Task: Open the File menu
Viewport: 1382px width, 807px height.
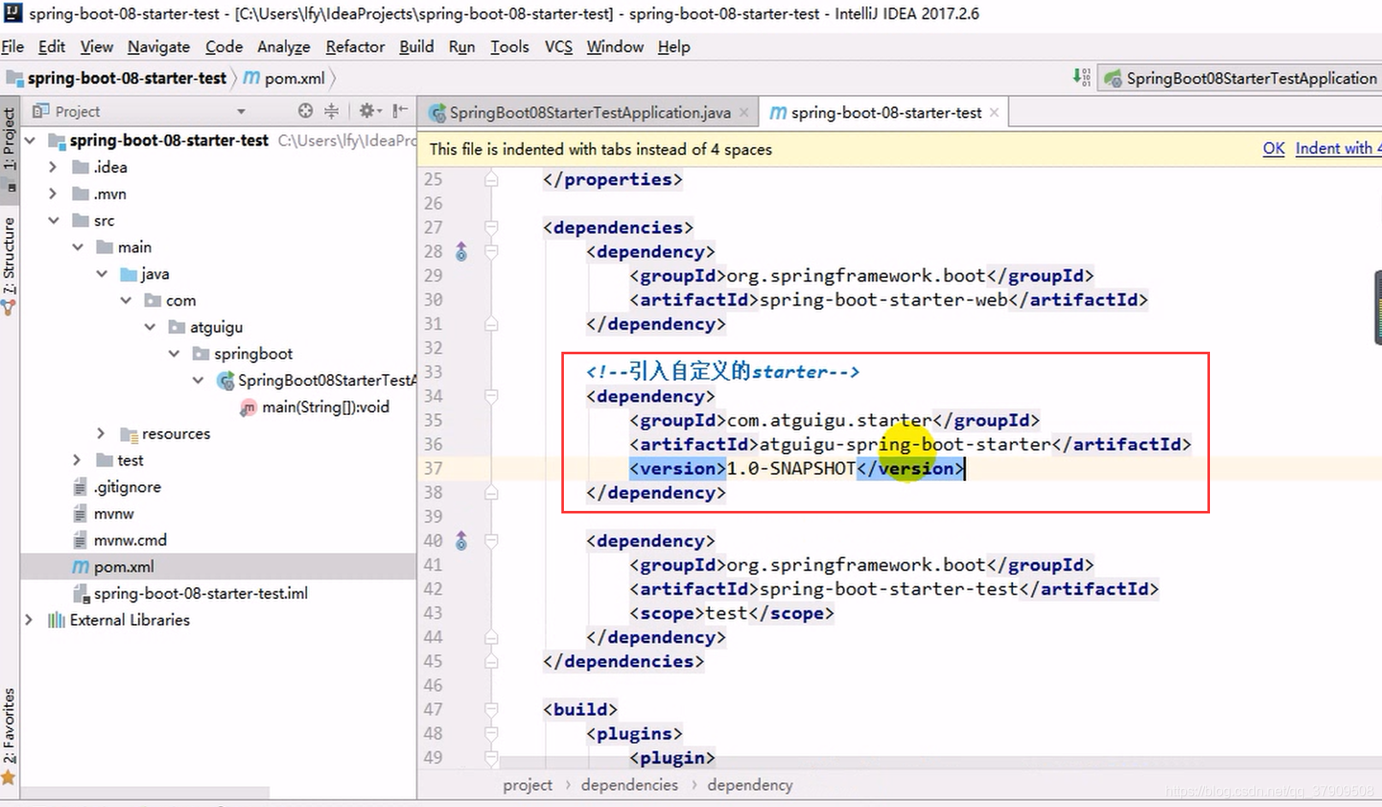Action: tap(13, 46)
